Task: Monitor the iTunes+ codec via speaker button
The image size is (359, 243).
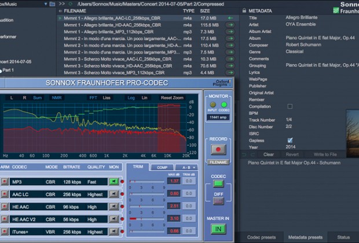Action: tap(113, 231)
